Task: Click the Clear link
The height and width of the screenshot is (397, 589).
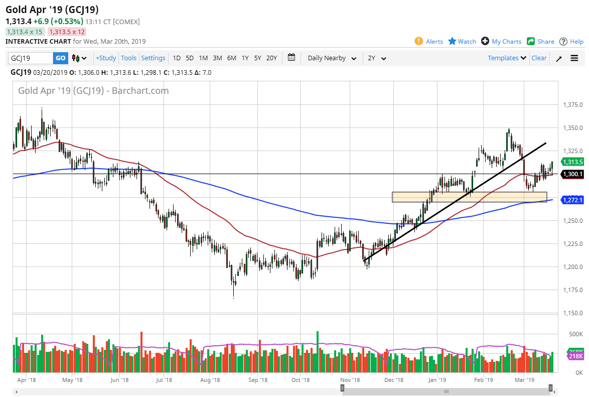Action: (x=539, y=58)
